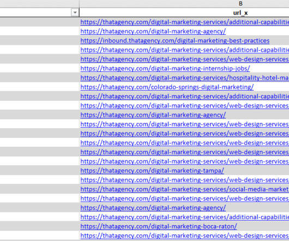Click the web-design-services link below tampa row
289x241 pixels.
[x=185, y=180]
